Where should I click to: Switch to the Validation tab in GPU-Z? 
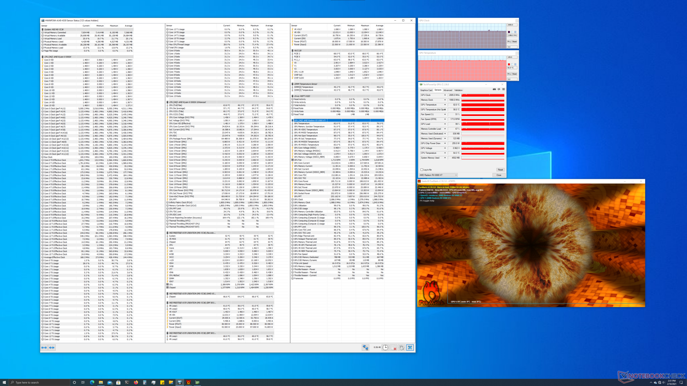click(x=458, y=90)
